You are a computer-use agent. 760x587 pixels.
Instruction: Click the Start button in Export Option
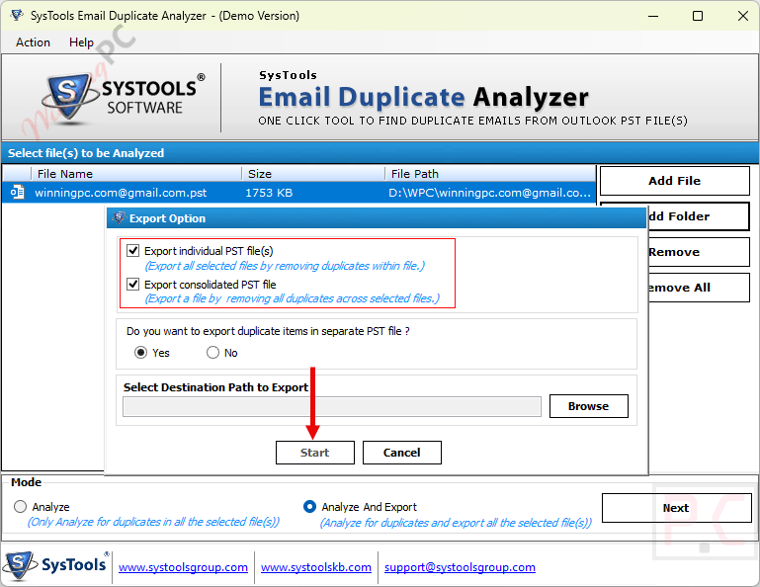[x=315, y=453]
